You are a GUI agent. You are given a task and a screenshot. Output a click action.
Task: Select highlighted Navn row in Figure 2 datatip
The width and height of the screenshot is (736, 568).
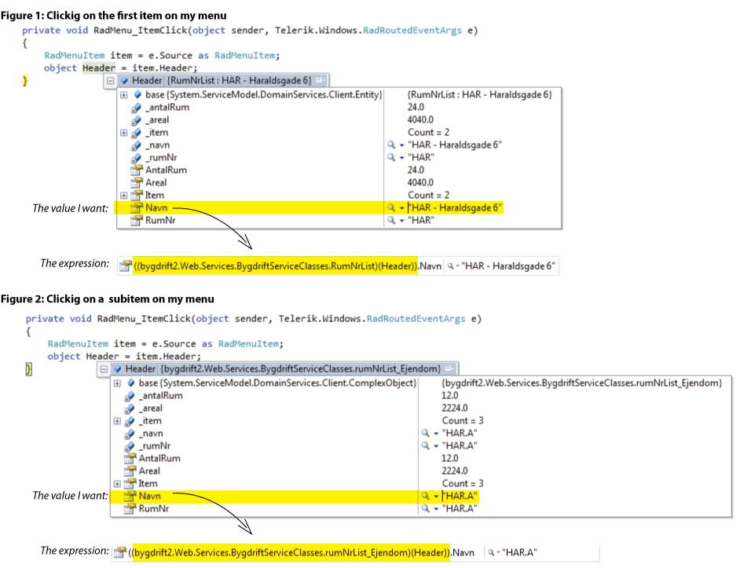tap(295, 497)
